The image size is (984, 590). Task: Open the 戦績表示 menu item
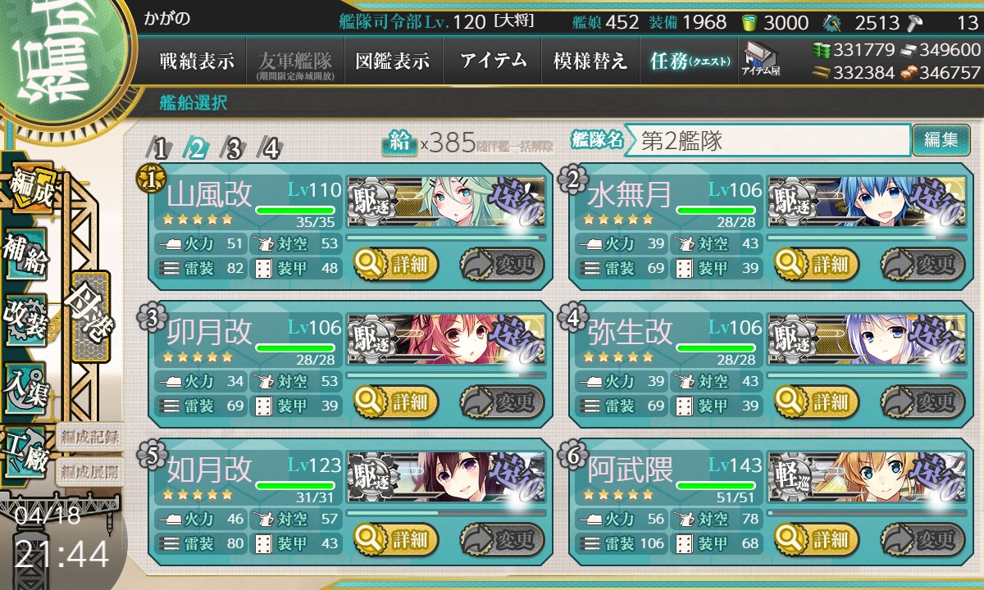pos(197,61)
